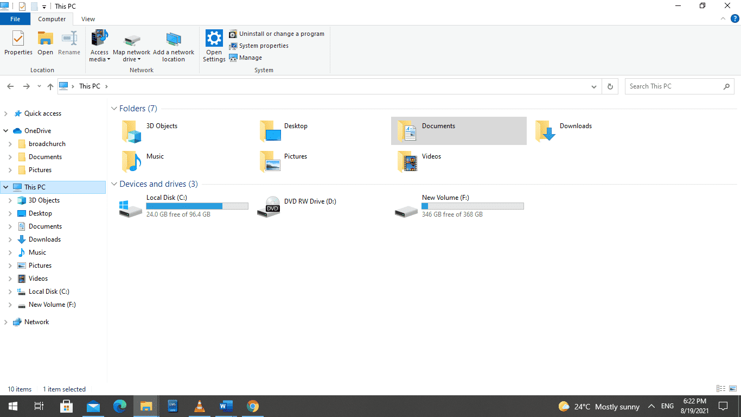The width and height of the screenshot is (741, 417).
Task: Open VLC media player from the taskbar
Action: click(x=199, y=406)
